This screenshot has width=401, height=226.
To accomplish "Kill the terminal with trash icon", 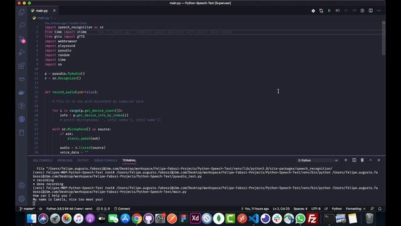I will click(x=362, y=160).
